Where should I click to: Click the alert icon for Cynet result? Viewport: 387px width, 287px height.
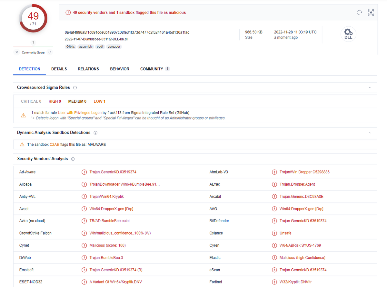pyautogui.click(x=84, y=245)
